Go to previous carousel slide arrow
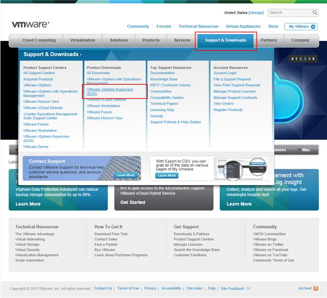 [292, 59]
